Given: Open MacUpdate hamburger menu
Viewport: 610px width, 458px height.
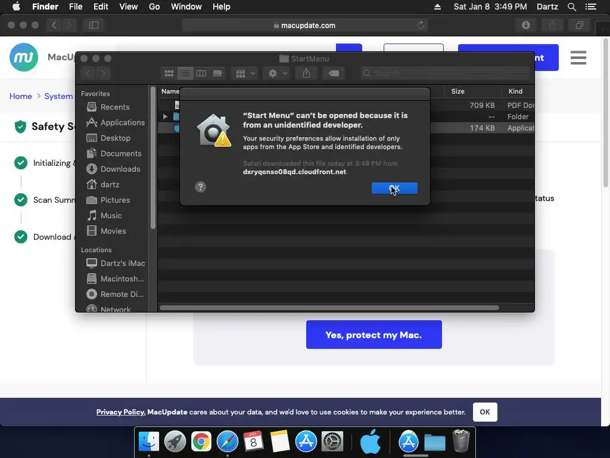Looking at the screenshot, I should click(x=578, y=58).
